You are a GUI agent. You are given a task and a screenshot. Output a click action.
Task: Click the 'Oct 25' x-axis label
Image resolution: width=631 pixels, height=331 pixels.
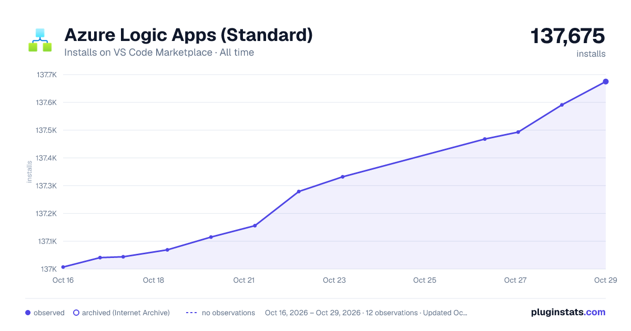coord(425,280)
